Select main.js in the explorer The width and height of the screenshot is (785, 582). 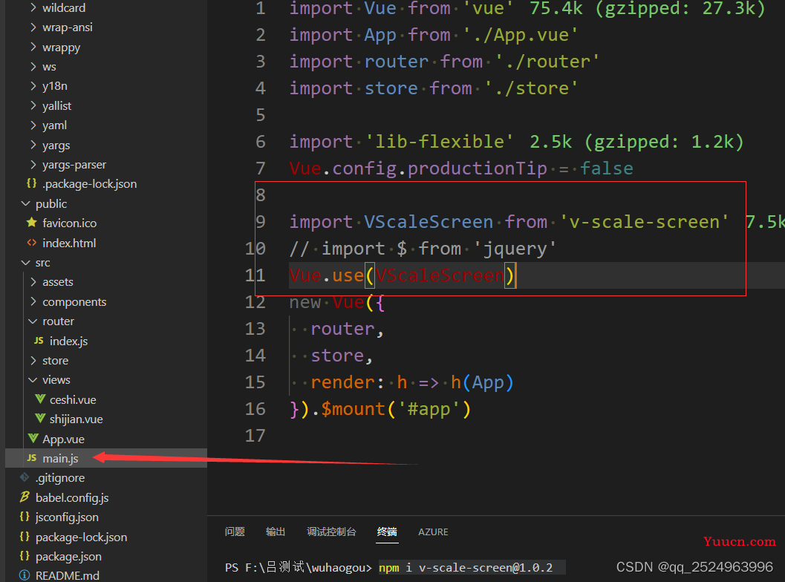click(x=60, y=458)
